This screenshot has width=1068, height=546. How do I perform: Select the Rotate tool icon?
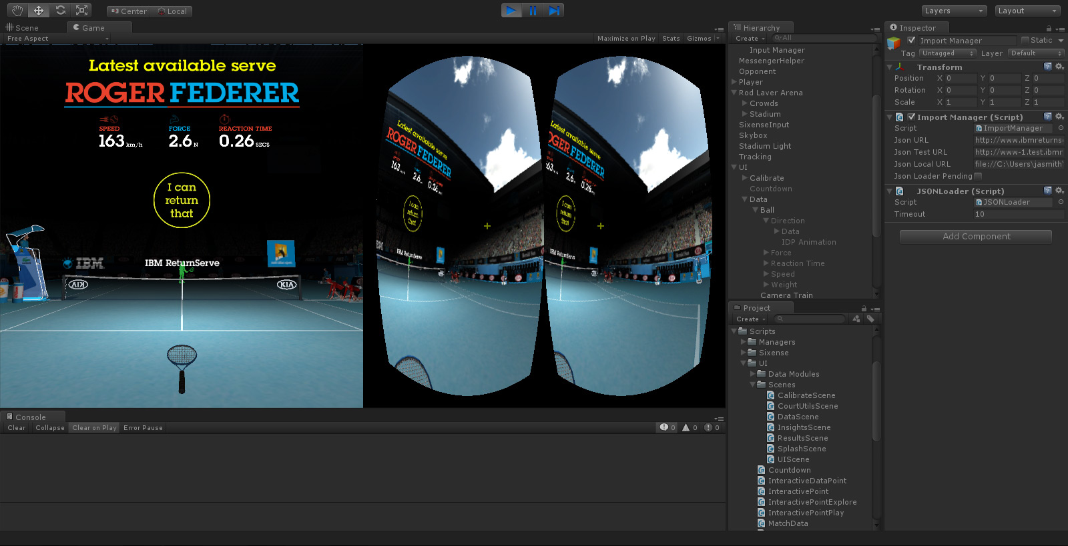click(60, 11)
